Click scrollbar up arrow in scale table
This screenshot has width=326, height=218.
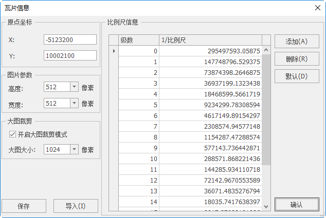pos(266,50)
